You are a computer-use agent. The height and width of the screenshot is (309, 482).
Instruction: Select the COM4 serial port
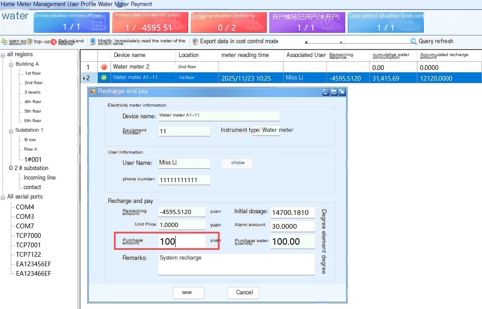click(25, 207)
